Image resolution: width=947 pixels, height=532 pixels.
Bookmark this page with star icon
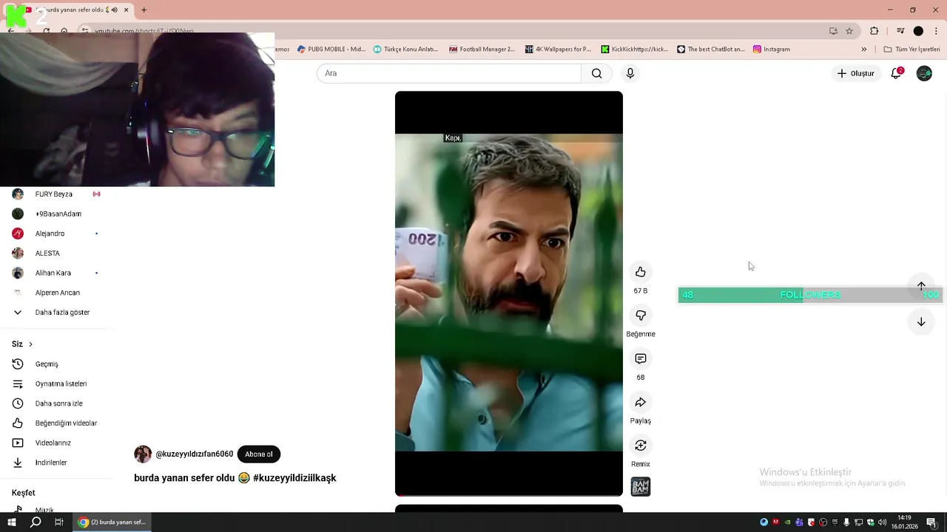coord(849,31)
